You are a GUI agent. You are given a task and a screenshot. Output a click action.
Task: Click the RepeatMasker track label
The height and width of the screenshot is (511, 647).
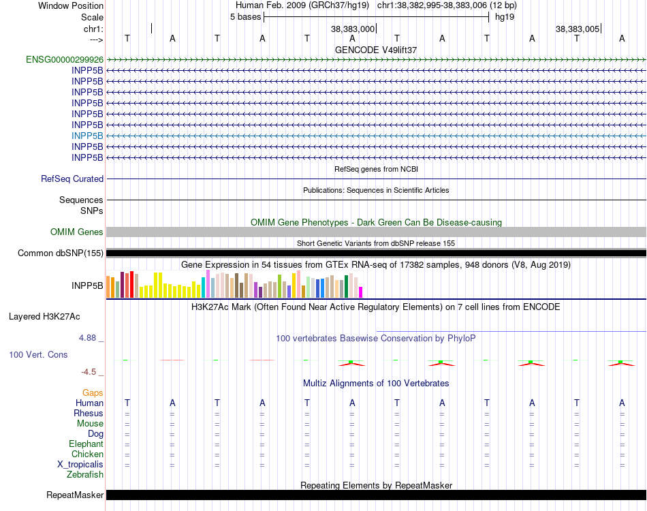(x=75, y=495)
